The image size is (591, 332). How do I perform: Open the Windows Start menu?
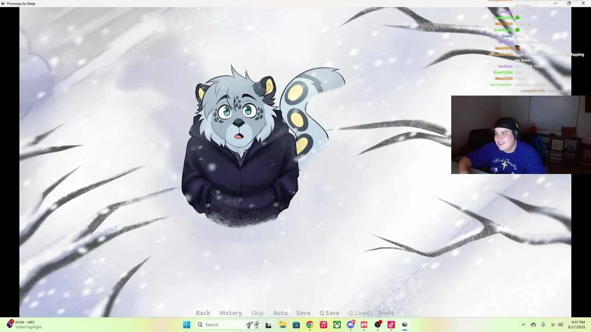point(187,325)
